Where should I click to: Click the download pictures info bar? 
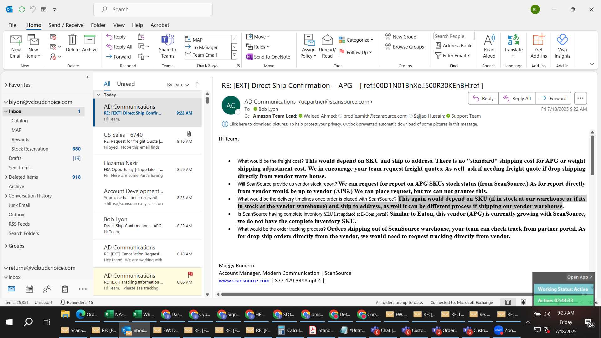pos(350,124)
